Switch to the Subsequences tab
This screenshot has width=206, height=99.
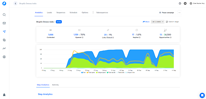(102, 13)
